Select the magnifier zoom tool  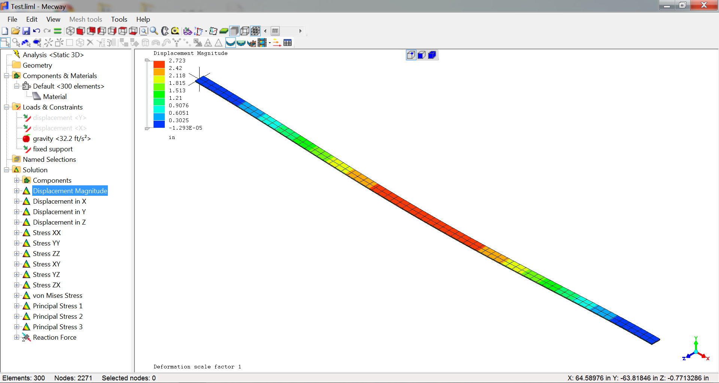(x=154, y=31)
